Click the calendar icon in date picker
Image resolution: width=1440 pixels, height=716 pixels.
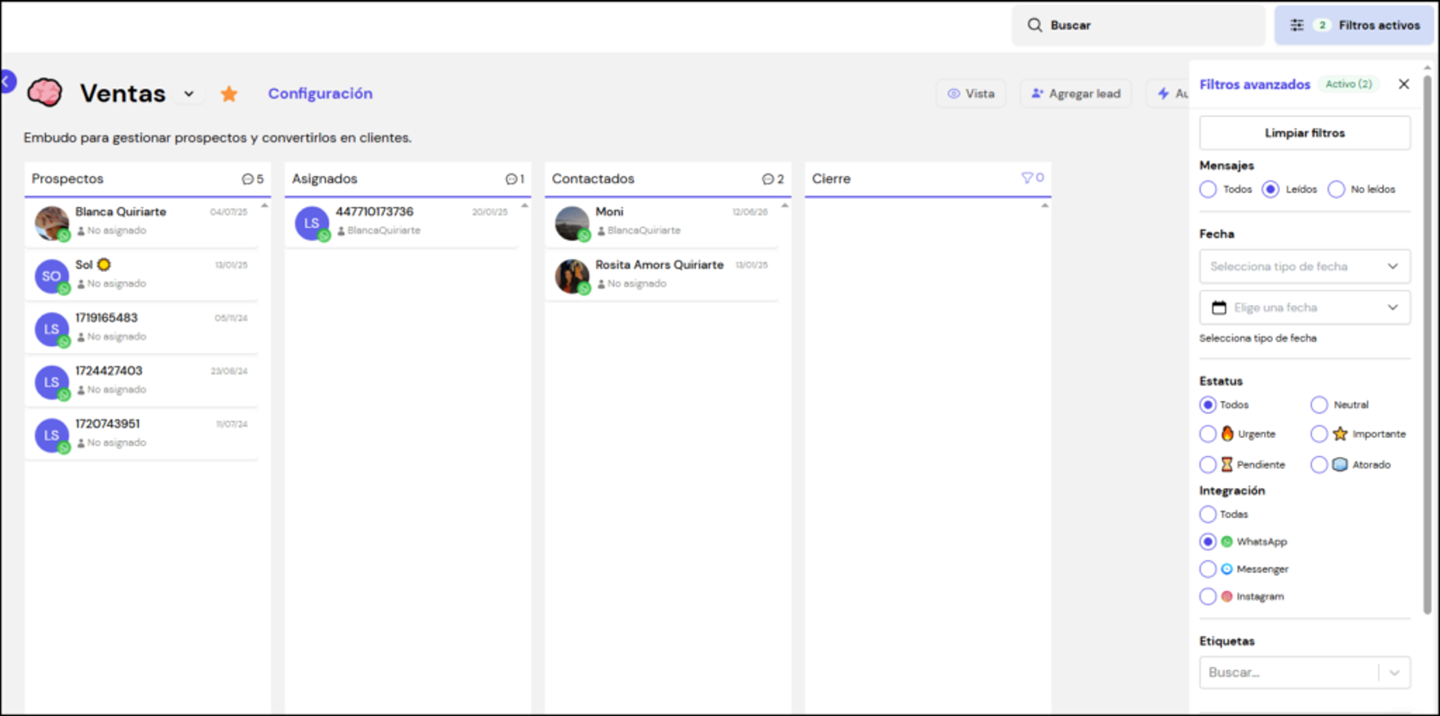click(1219, 308)
